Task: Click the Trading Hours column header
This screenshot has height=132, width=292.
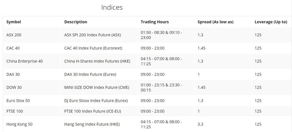Action: (155, 22)
